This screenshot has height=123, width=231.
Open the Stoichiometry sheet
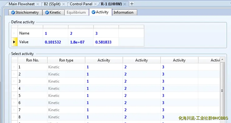[x=25, y=12]
